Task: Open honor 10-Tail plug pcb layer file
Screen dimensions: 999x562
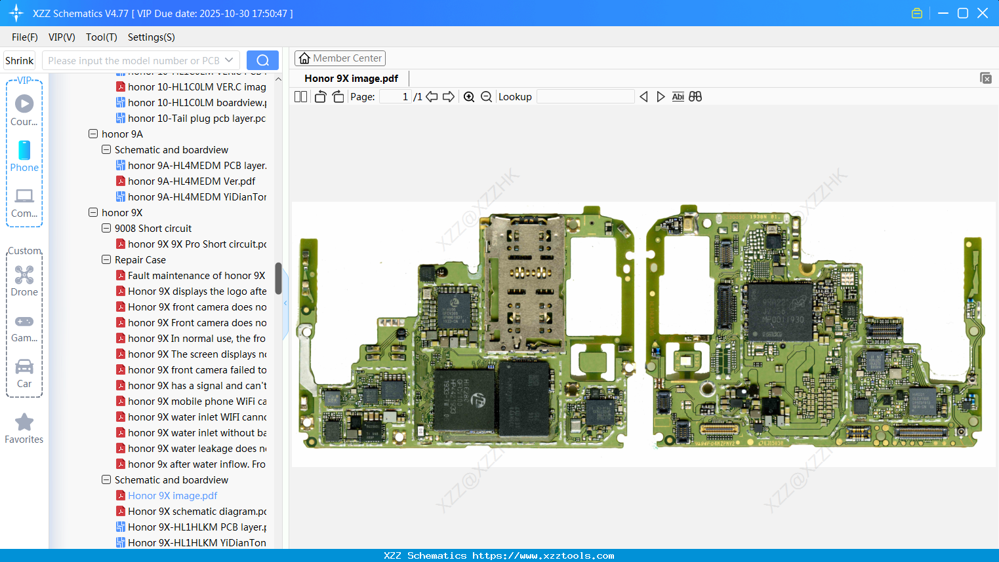Action: 191,119
